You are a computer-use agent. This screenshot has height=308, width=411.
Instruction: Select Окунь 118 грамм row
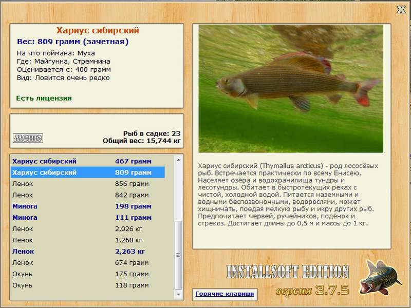click(x=87, y=285)
